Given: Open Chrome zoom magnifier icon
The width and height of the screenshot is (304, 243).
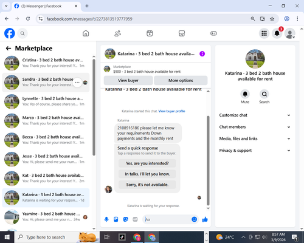Looking at the screenshot, I should pyautogui.click(x=253, y=19).
